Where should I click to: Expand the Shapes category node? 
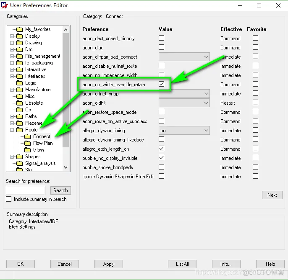click(x=12, y=157)
